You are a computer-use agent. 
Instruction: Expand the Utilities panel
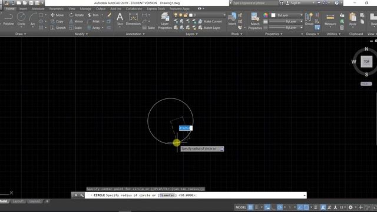(333, 34)
